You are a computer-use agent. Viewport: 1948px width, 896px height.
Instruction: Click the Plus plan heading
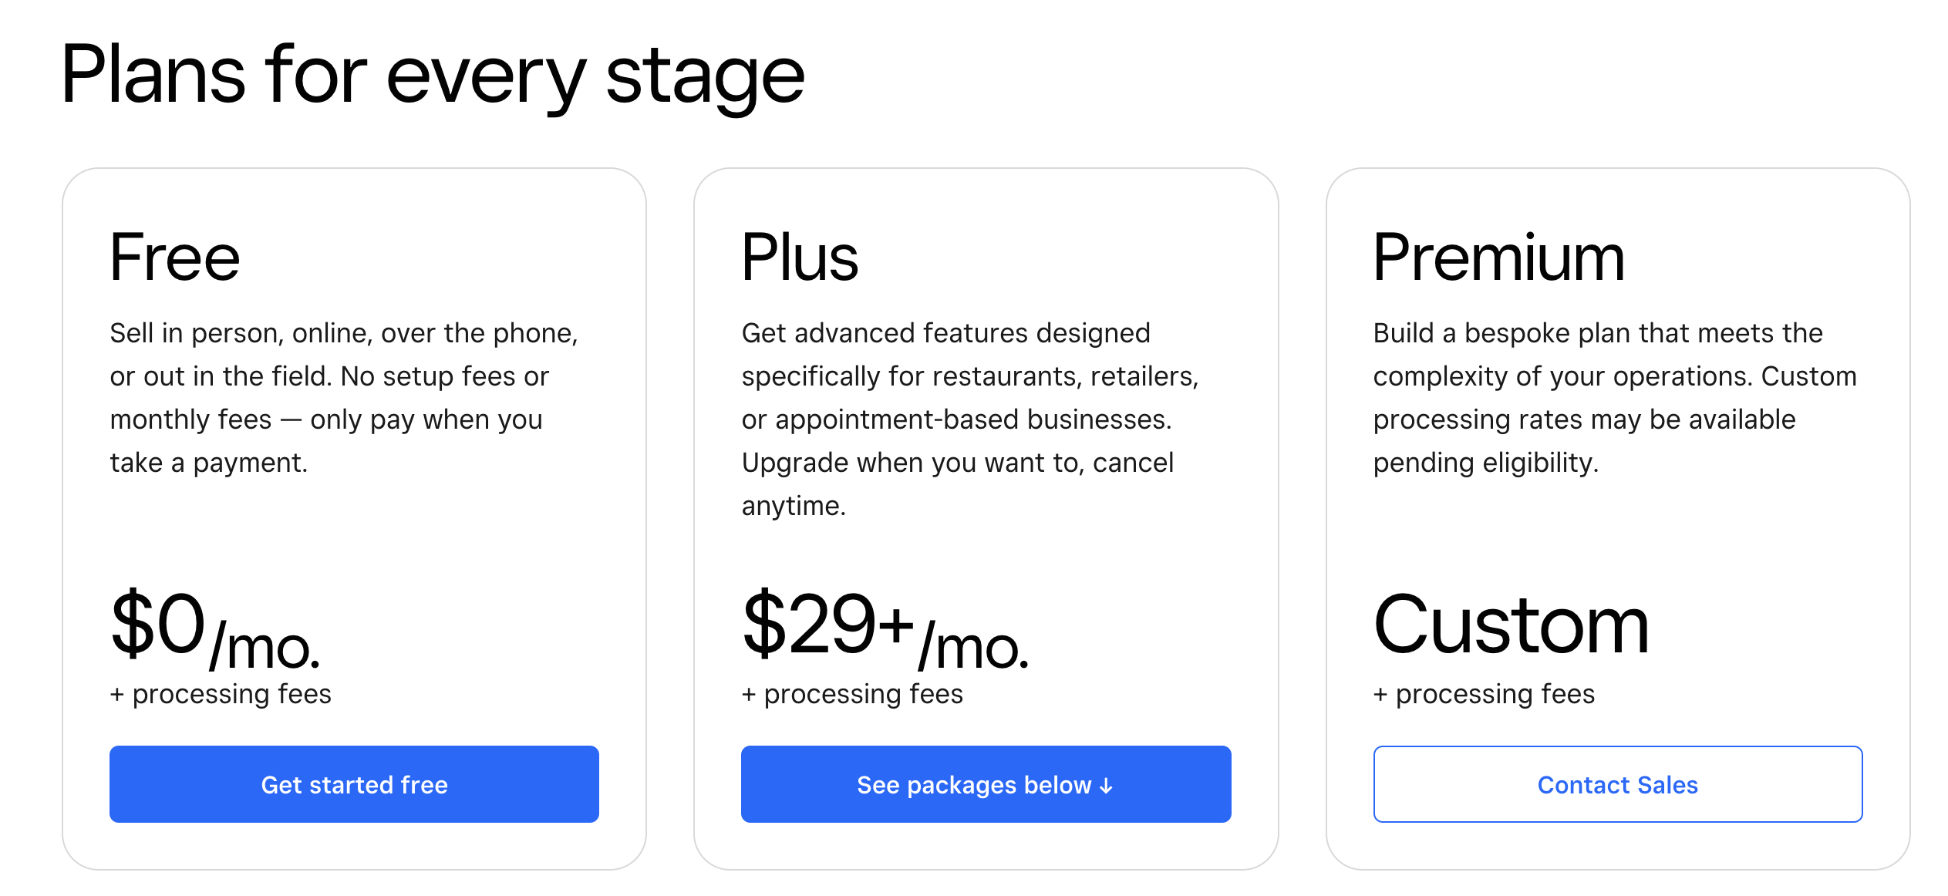pyautogui.click(x=800, y=257)
